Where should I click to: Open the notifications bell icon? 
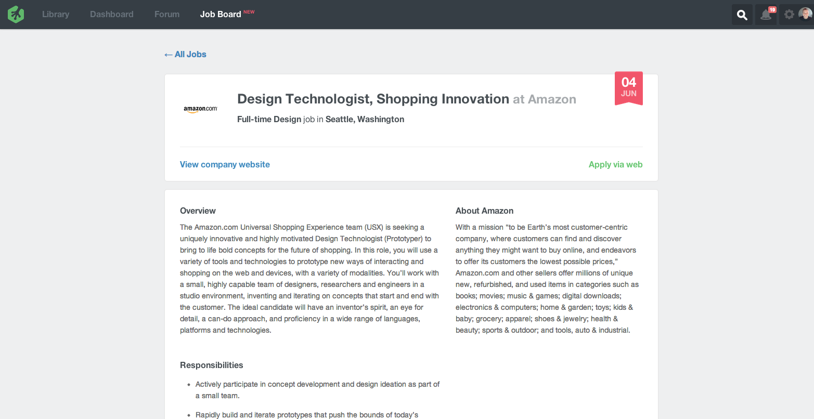click(x=766, y=15)
